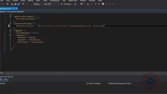The width and height of the screenshot is (167, 94).
Task: Click the "Debug" value on line 11
Action: tap(32, 38)
